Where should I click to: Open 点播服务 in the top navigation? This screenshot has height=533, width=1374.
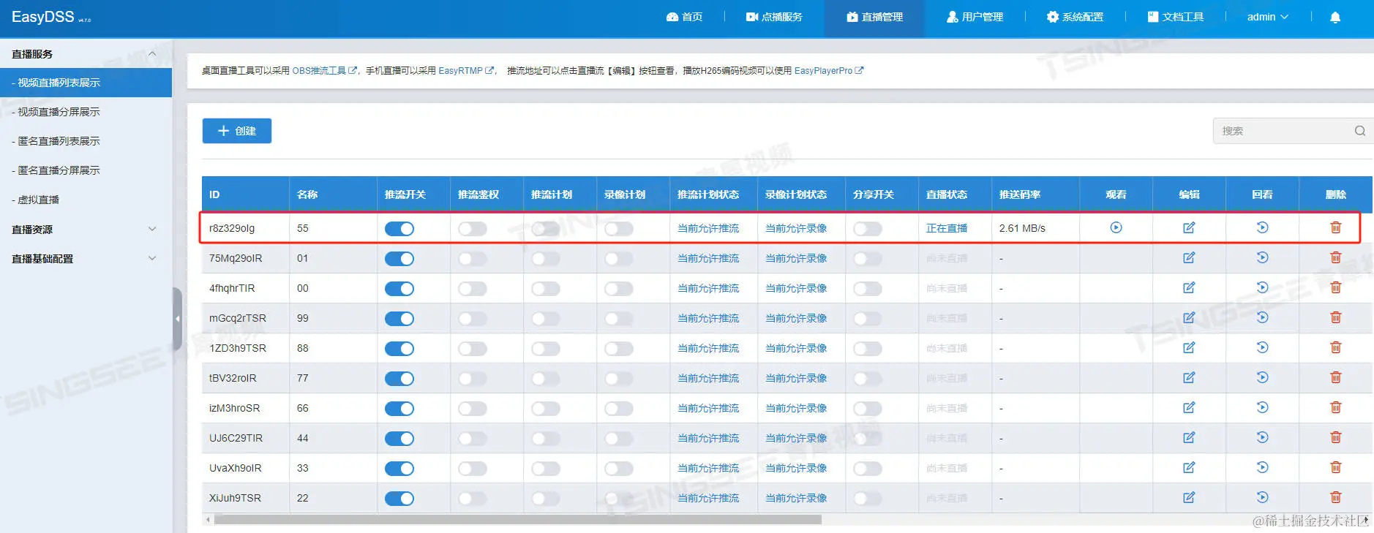774,17
